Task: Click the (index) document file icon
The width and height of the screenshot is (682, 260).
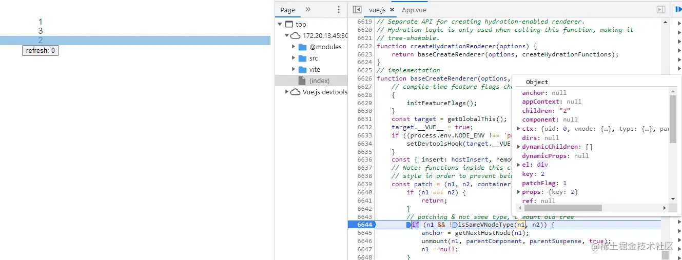Action: click(302, 81)
